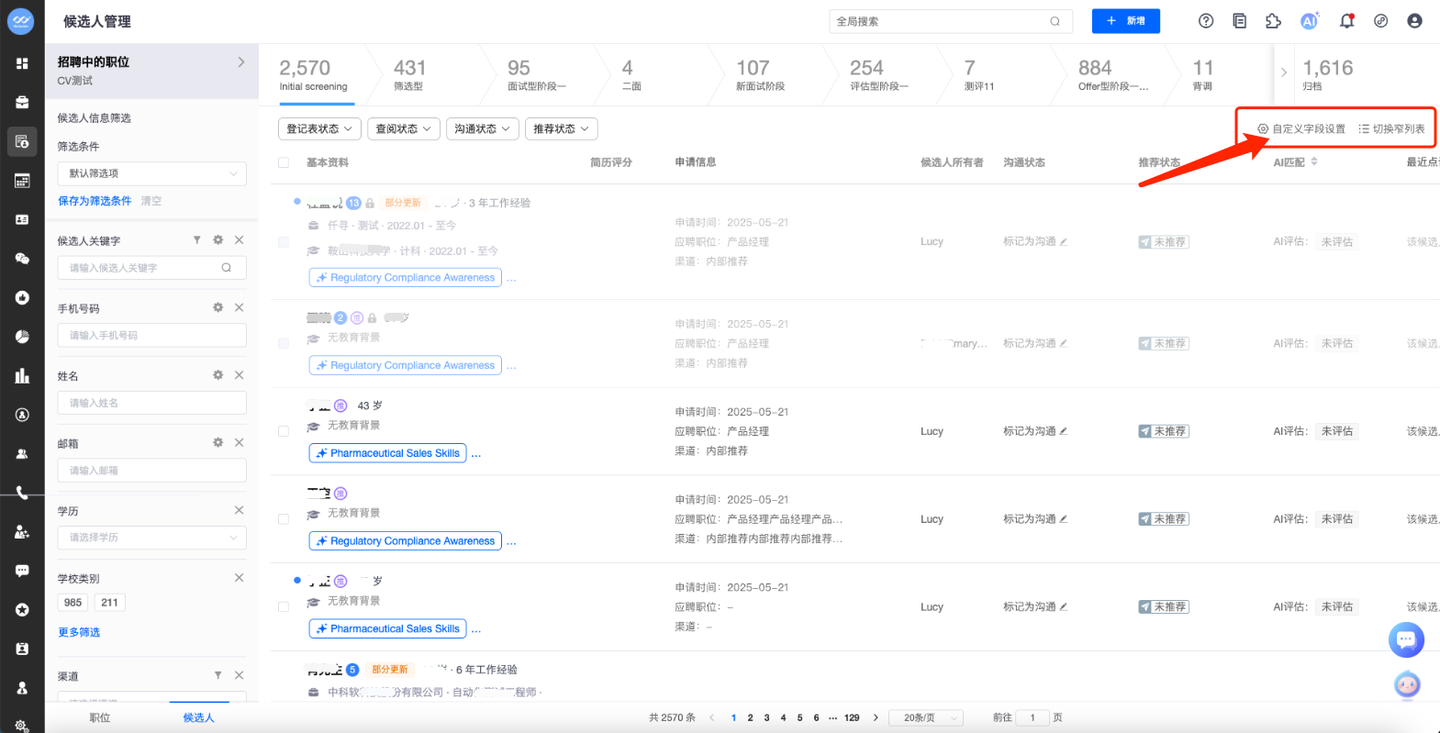Open the floating chat support bubble
This screenshot has width=1440, height=733.
click(1406, 639)
